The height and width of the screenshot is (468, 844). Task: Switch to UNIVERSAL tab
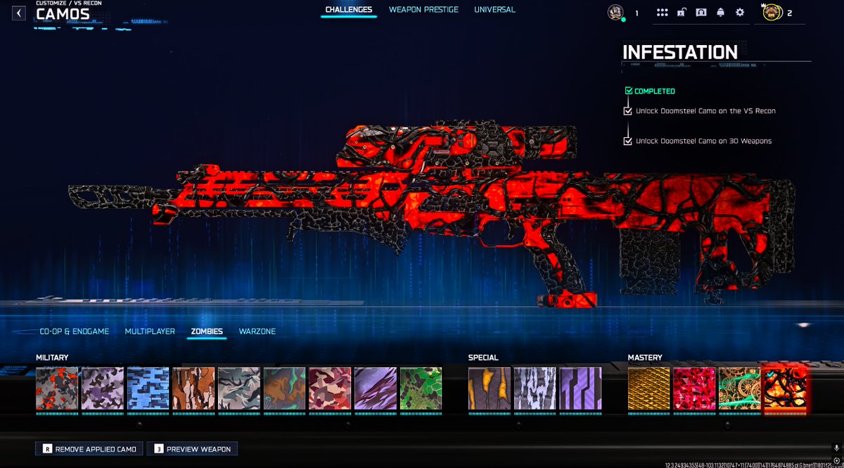tap(494, 10)
